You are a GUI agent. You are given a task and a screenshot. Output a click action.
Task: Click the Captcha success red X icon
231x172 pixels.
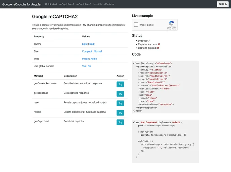[159, 44]
